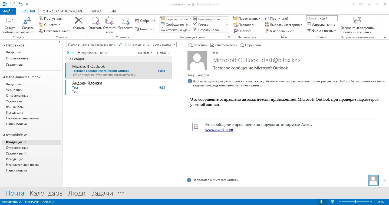Show Unread (Непрочитанные) messages filter

coord(93,53)
